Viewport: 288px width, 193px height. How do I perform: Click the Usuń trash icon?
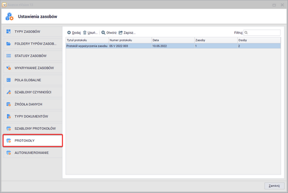pos(85,33)
